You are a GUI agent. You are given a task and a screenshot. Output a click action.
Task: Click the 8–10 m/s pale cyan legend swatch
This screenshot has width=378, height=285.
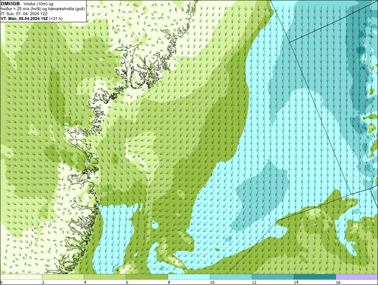pyautogui.click(x=189, y=277)
